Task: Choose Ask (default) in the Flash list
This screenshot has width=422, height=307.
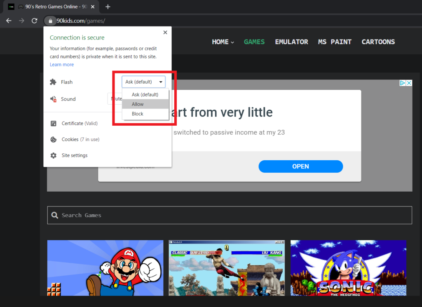Action: (145, 94)
